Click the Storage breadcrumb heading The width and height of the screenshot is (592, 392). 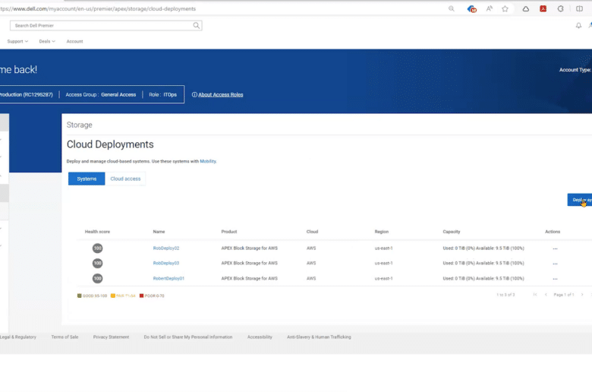point(79,125)
